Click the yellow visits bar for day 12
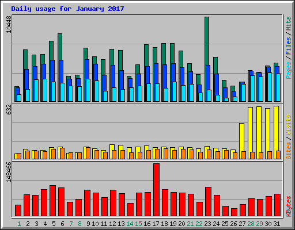 click(x=112, y=147)
